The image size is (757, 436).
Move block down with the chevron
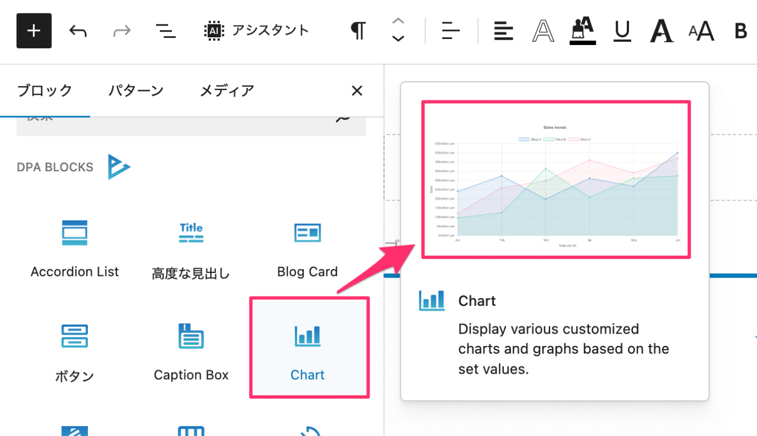point(398,39)
